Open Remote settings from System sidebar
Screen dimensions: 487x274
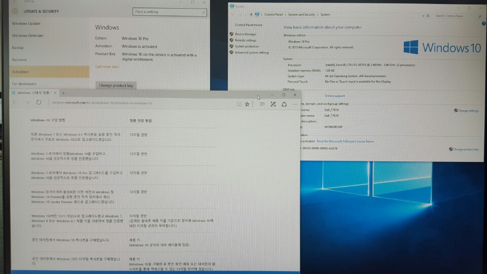click(x=246, y=41)
